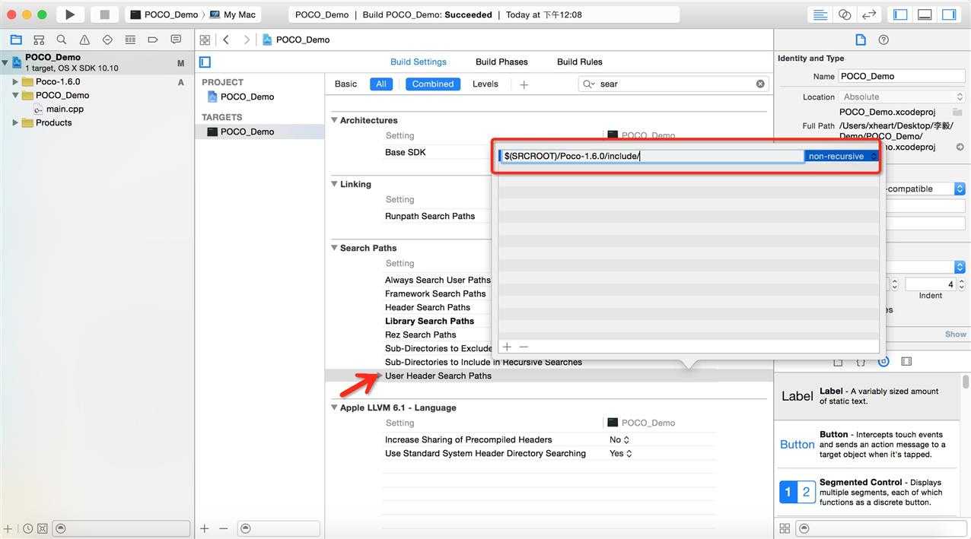Collapse the Search Paths section
The image size is (971, 539).
tap(334, 248)
